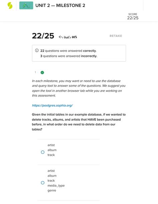
Task: Click the question text about deleting tracks
Action: coord(79,122)
